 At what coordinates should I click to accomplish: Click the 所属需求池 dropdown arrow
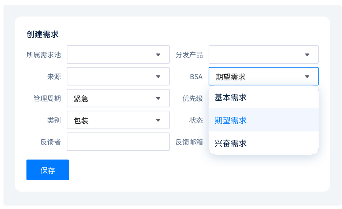coord(158,55)
